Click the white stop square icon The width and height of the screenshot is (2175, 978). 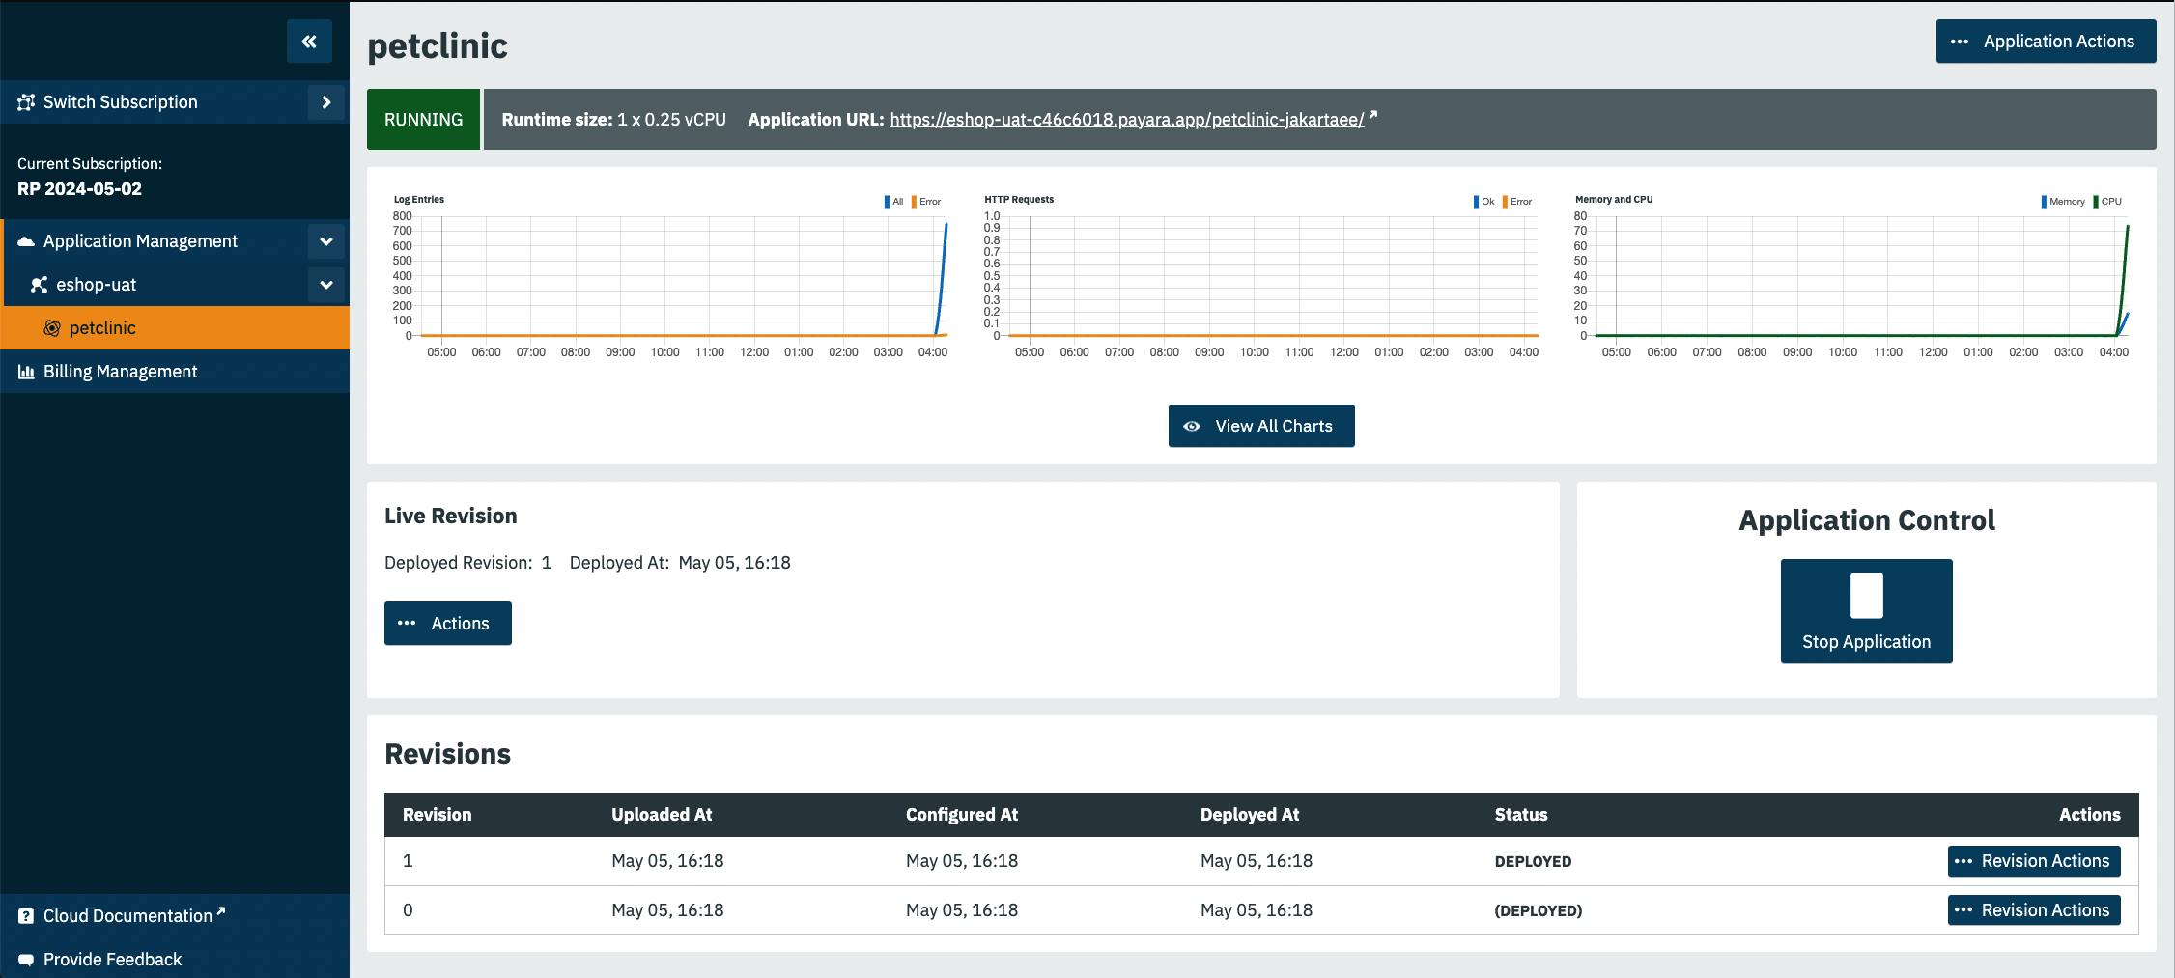1866,596
